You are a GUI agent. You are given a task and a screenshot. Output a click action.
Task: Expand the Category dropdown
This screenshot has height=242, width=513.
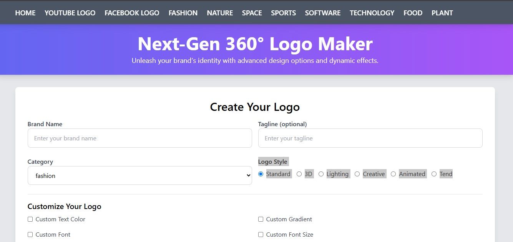pos(139,176)
